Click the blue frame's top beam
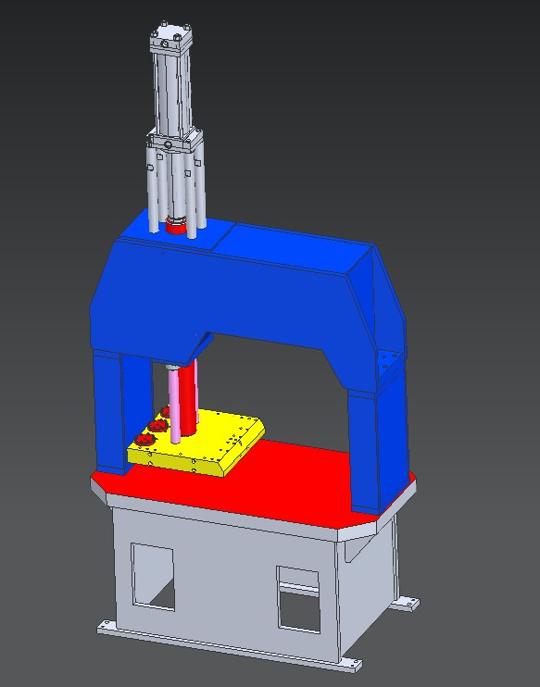Image resolution: width=540 pixels, height=687 pixels. (x=232, y=294)
